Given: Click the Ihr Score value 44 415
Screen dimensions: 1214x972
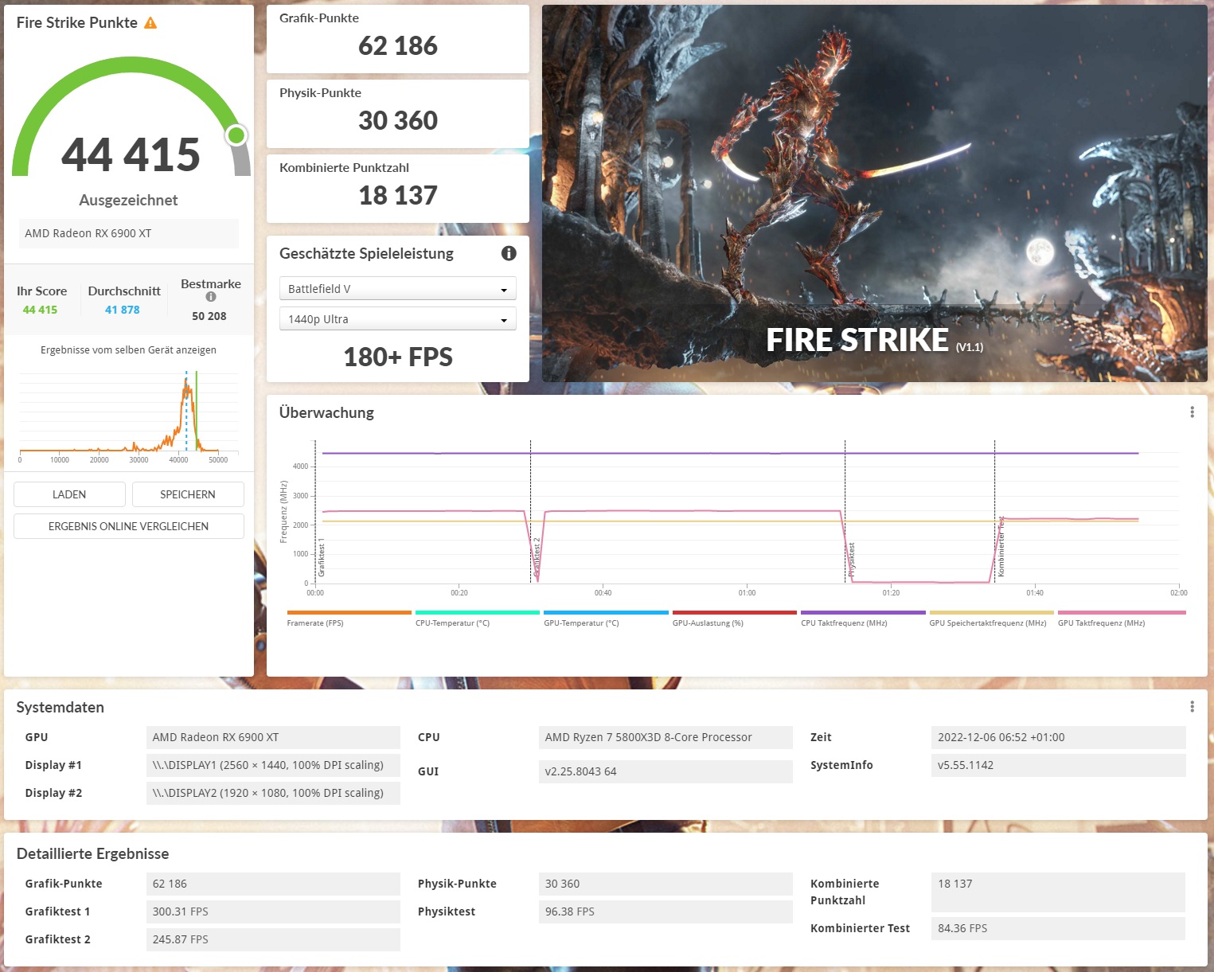Looking at the screenshot, I should click(x=40, y=310).
